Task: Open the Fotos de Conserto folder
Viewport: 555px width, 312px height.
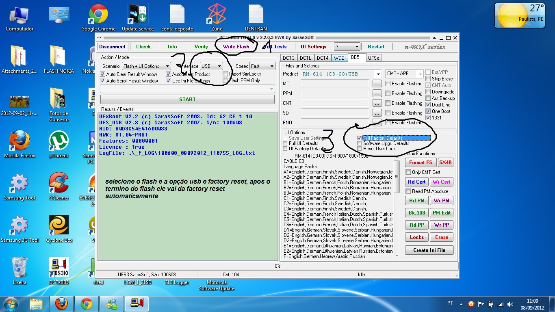Action: (59, 104)
